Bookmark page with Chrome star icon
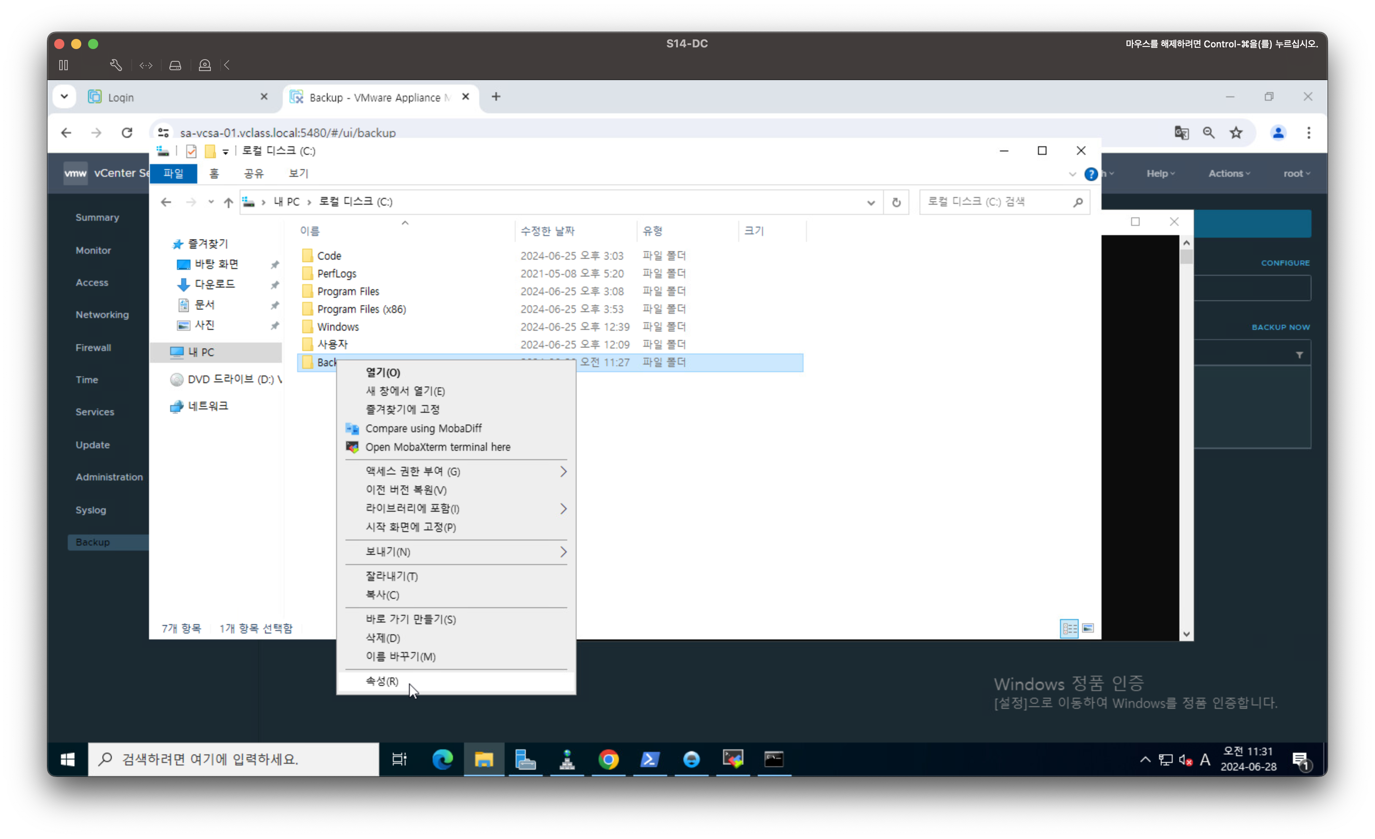 click(1236, 133)
